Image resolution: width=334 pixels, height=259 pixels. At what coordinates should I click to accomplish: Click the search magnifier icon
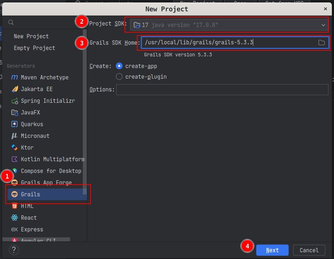click(11, 22)
